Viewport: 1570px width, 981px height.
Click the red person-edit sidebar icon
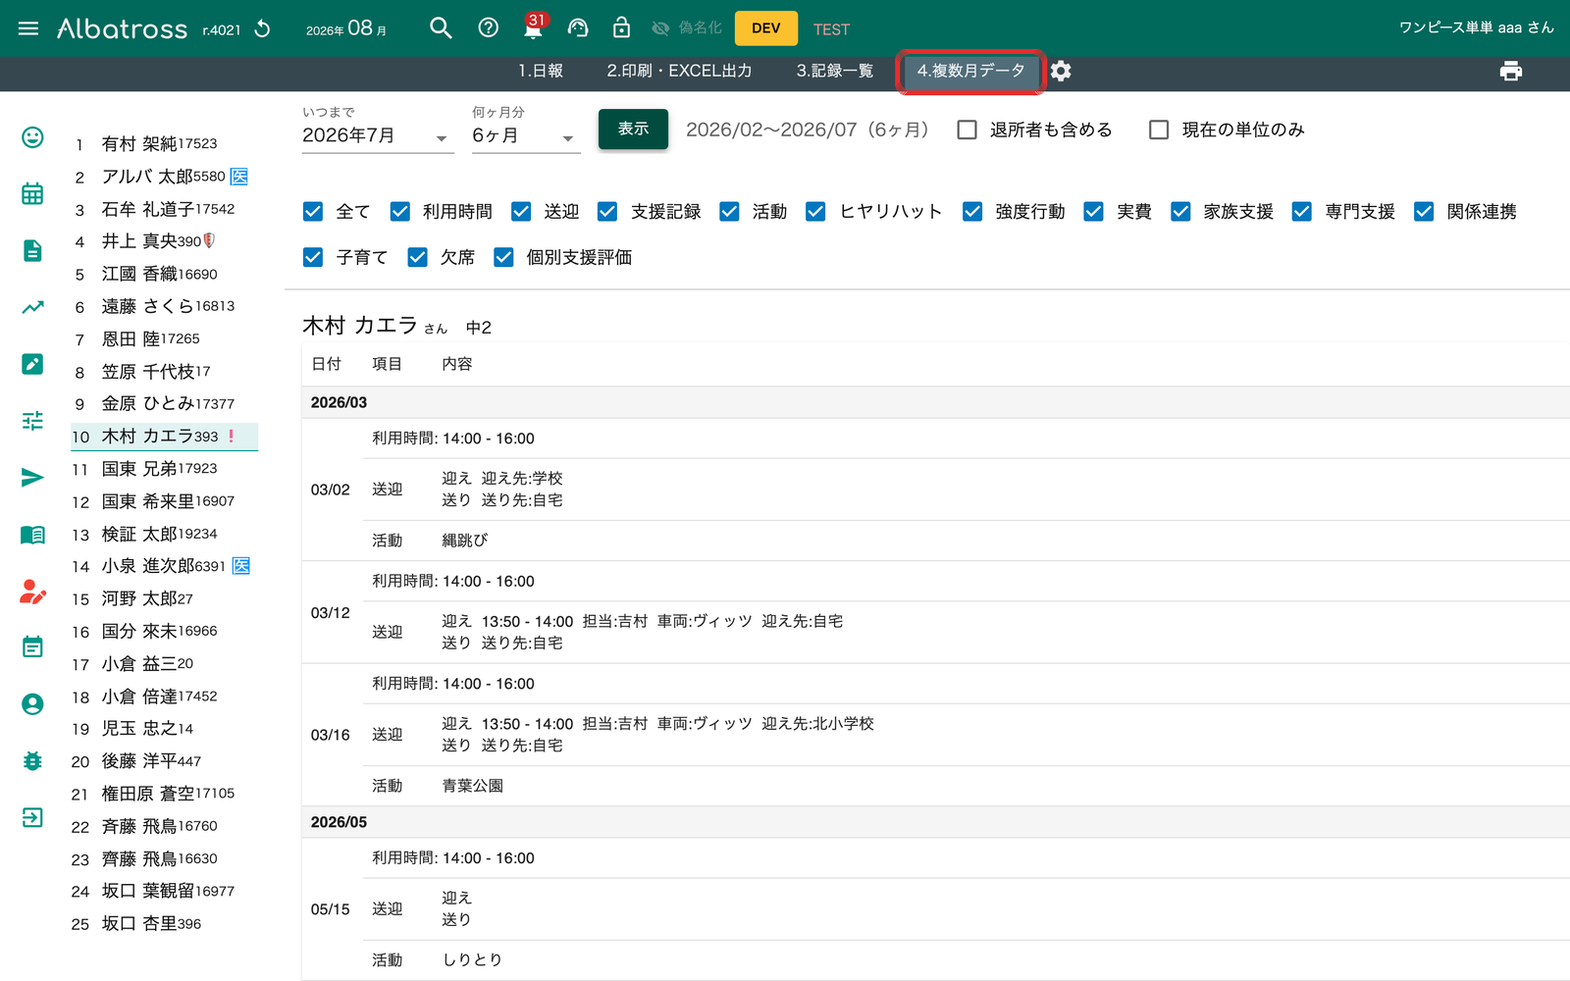[x=32, y=592]
